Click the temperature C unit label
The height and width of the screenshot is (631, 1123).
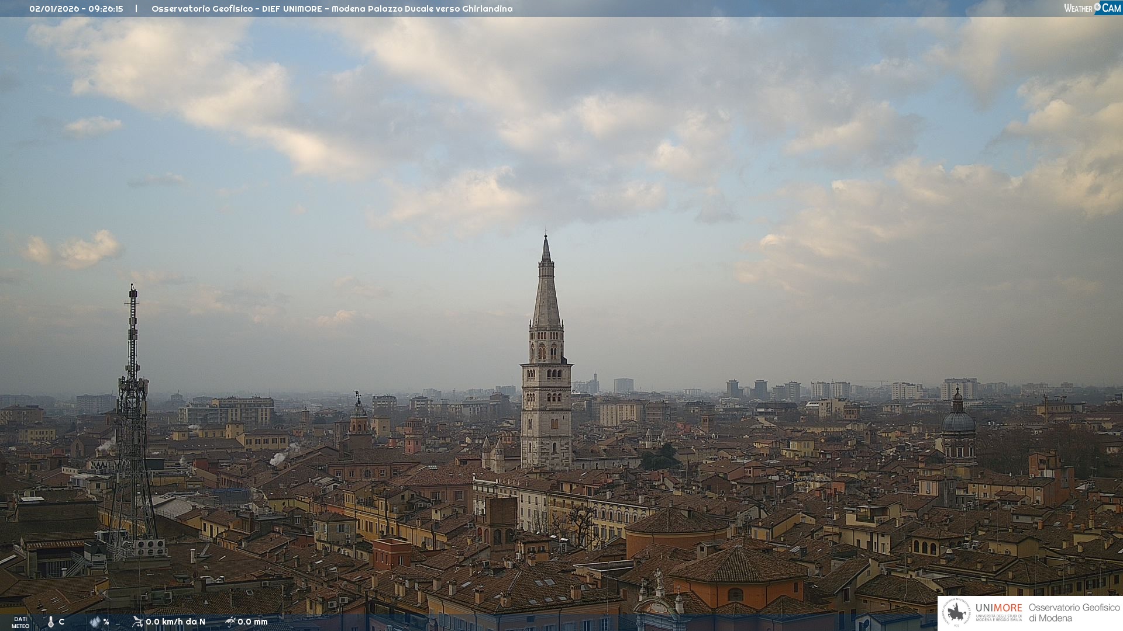[61, 622]
